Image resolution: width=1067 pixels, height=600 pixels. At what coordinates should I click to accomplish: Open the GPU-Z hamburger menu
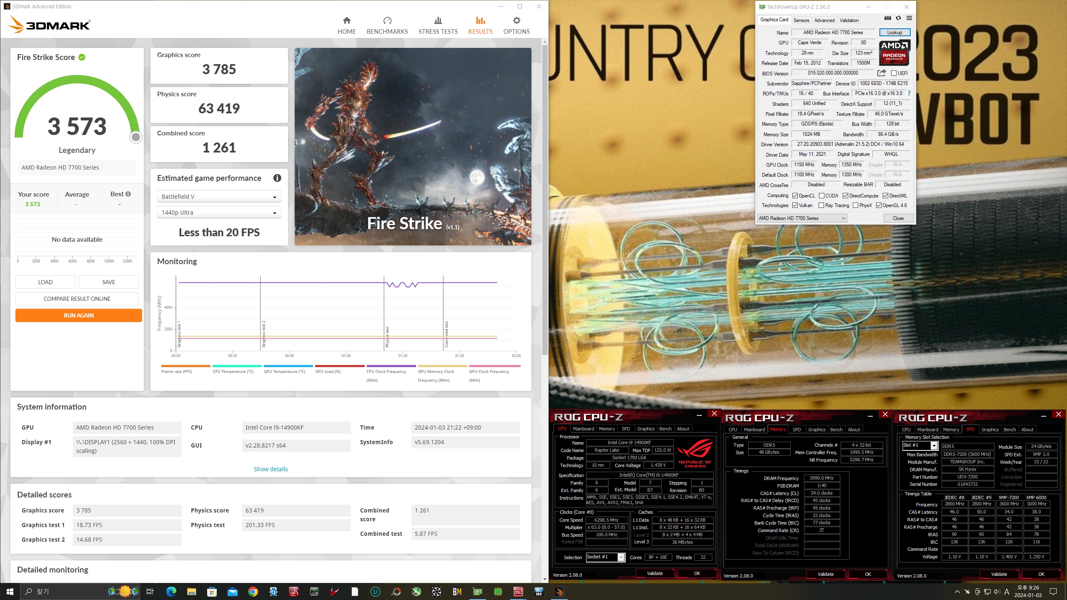(x=909, y=18)
